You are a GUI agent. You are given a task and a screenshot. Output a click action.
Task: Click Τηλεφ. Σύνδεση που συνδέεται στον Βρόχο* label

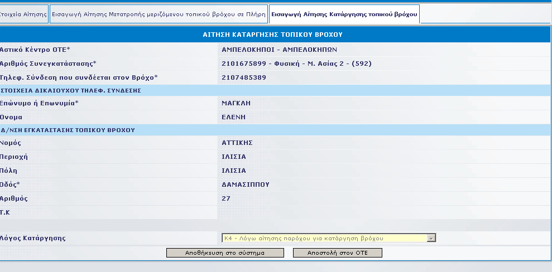coord(79,77)
